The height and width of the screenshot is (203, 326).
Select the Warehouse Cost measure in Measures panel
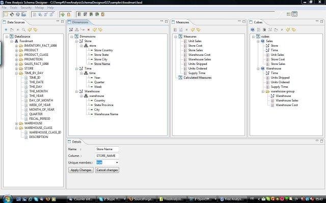click(x=199, y=55)
